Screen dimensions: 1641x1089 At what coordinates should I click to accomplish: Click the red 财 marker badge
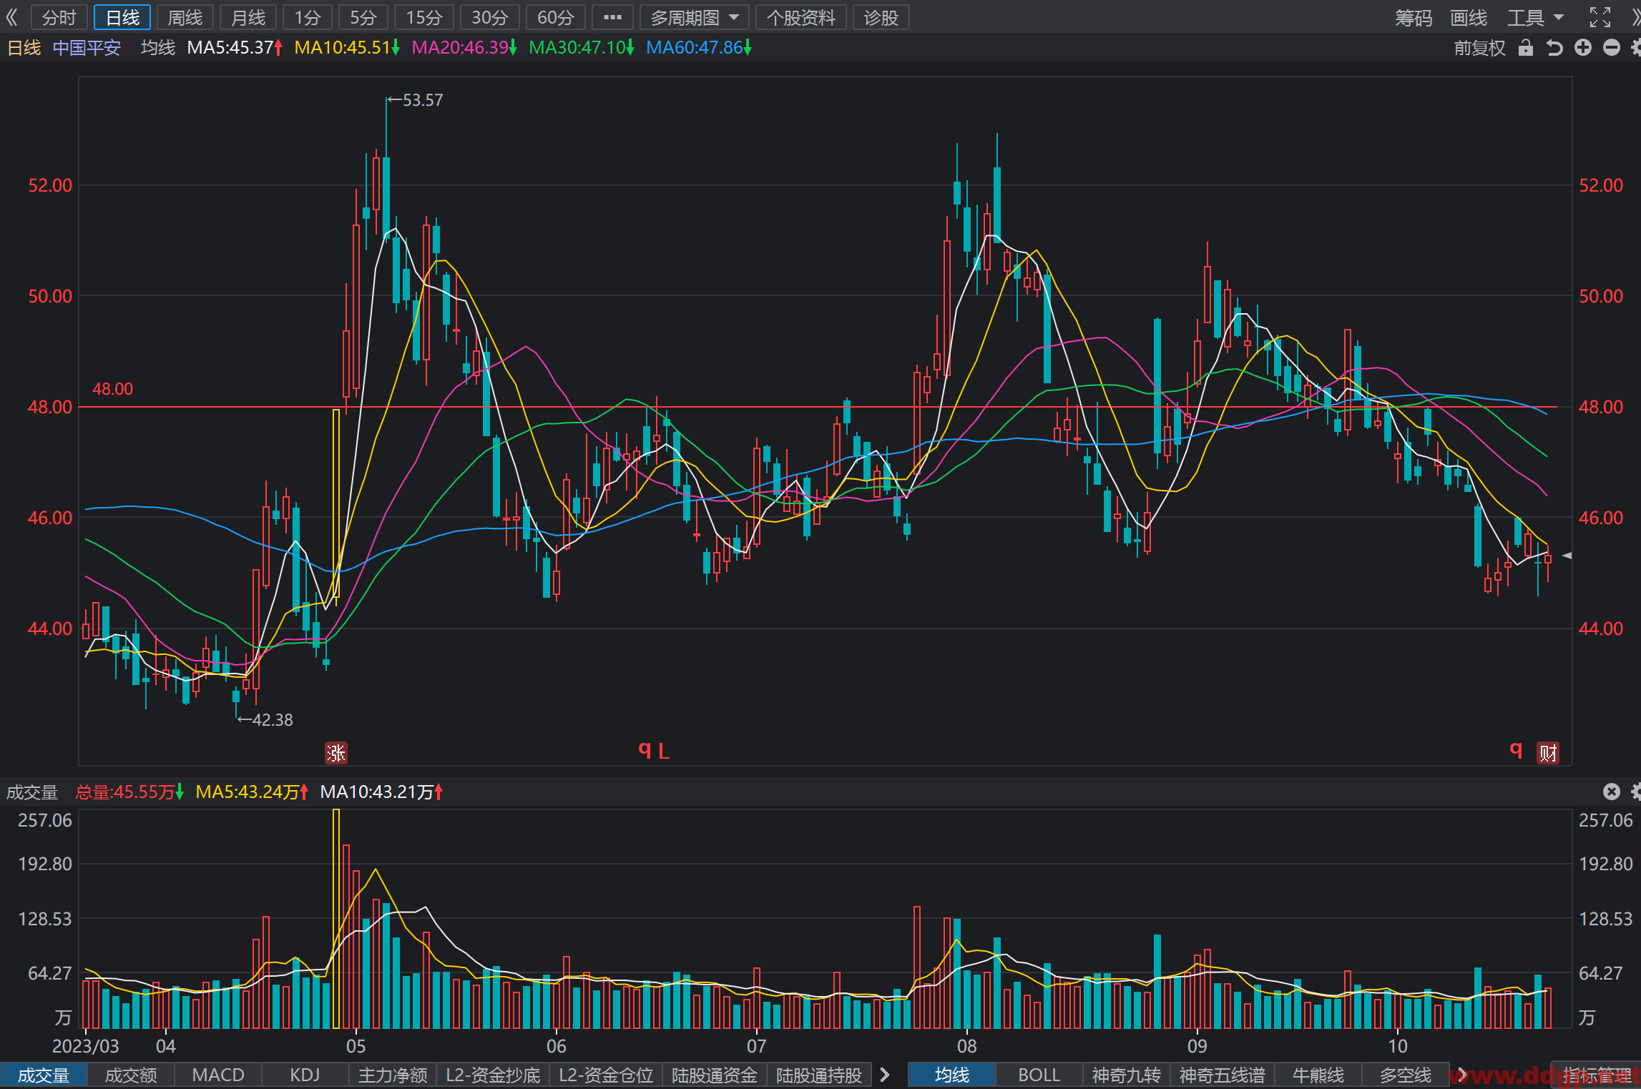[1548, 752]
